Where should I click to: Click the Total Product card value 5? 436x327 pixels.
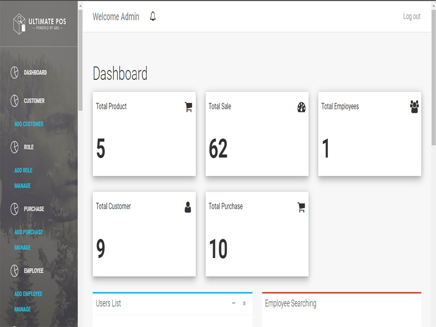101,149
